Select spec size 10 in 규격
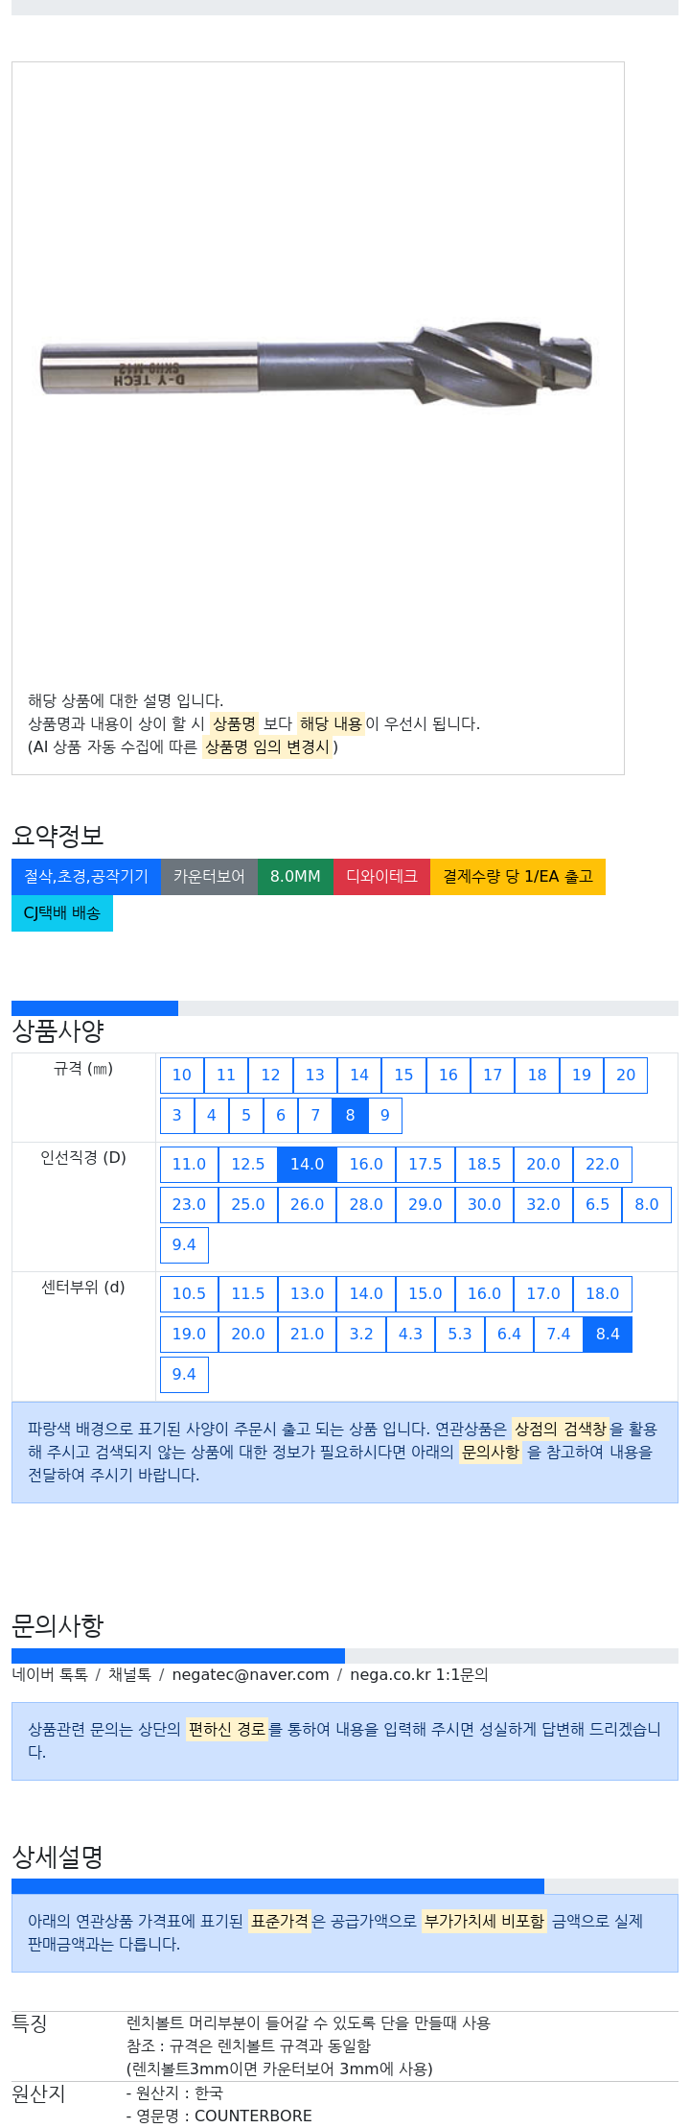Image resolution: width=690 pixels, height=2128 pixels. (182, 1076)
